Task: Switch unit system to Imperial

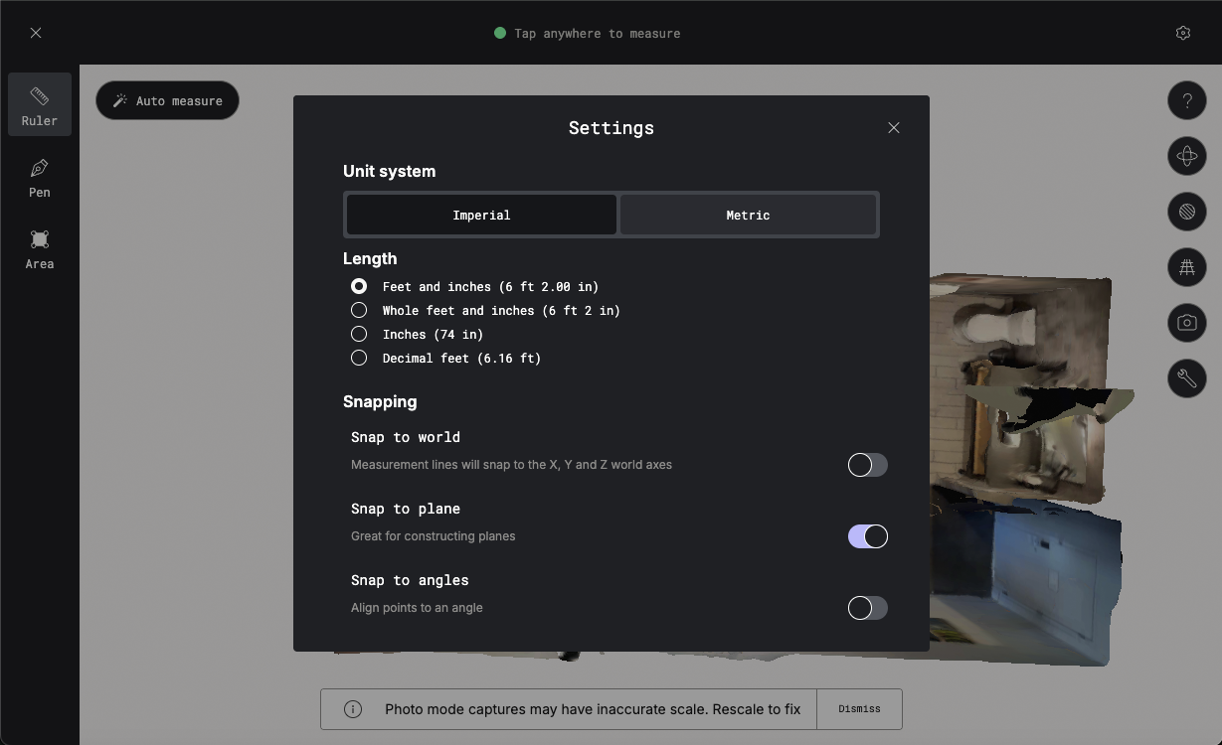Action: pyautogui.click(x=481, y=215)
